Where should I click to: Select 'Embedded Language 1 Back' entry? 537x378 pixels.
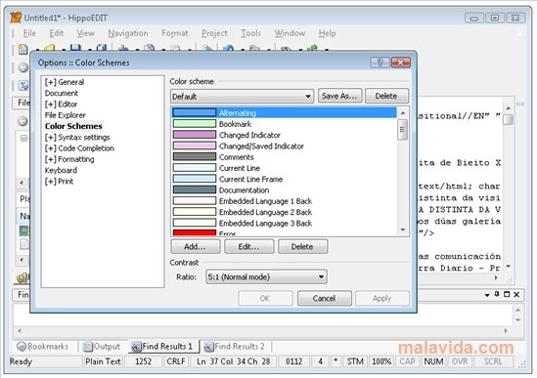tap(285, 201)
